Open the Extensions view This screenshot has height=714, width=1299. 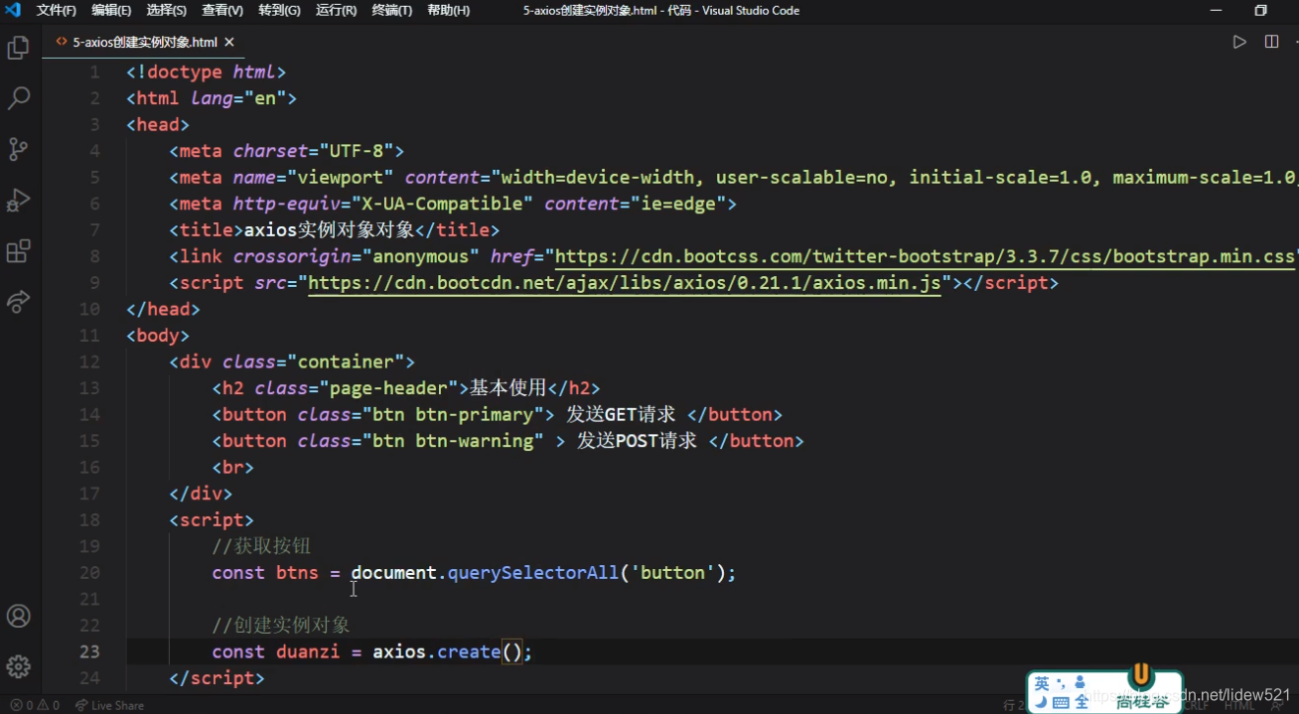pyautogui.click(x=18, y=250)
